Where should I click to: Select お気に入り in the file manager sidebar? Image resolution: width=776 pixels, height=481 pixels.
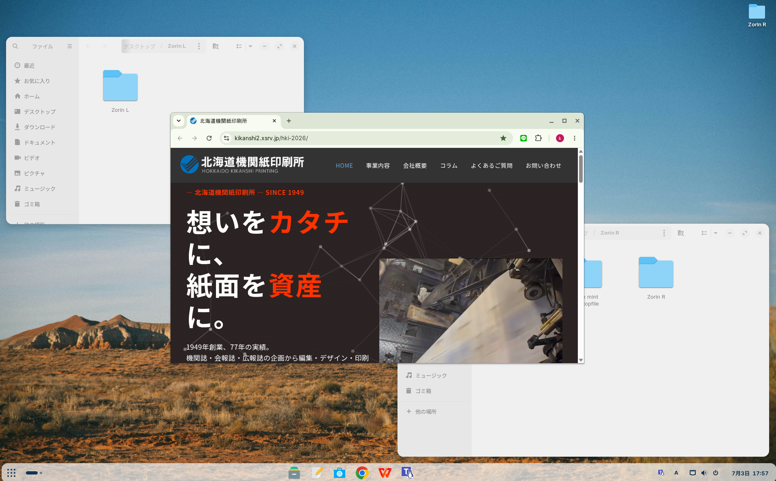click(x=43, y=81)
